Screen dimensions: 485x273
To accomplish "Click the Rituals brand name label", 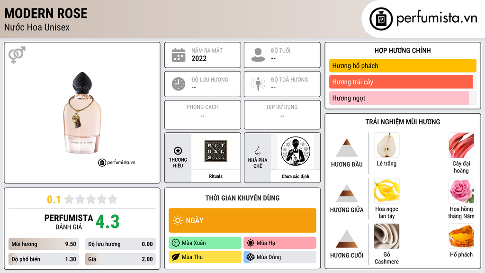I will click(216, 176).
